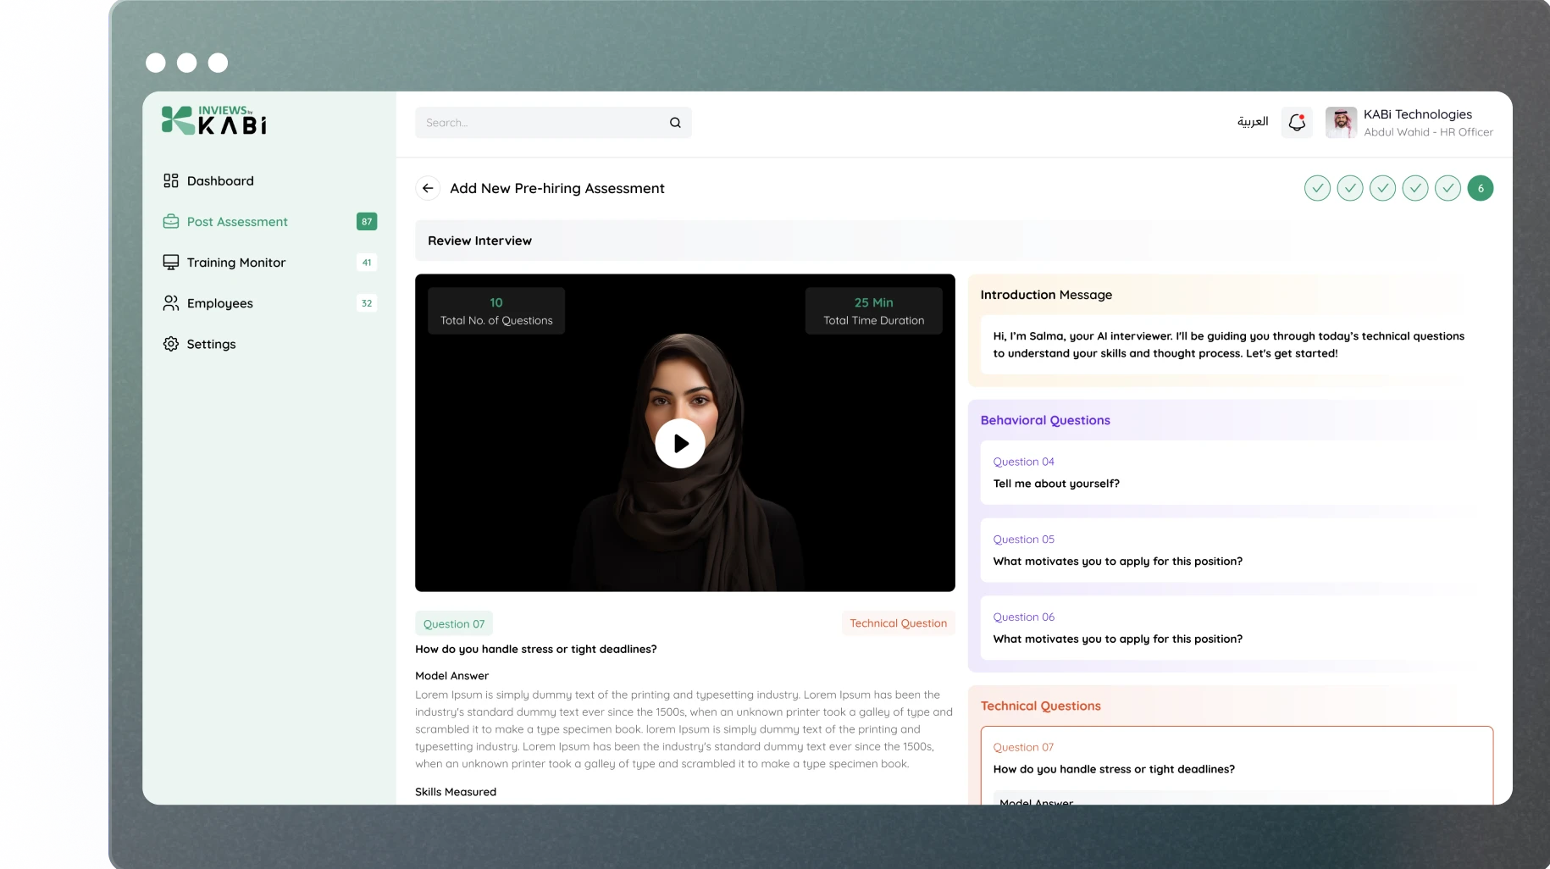Play the AI interviewer video
The width and height of the screenshot is (1550, 869).
tap(680, 443)
